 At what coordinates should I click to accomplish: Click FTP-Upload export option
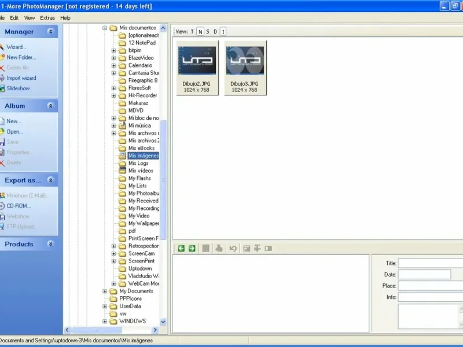pyautogui.click(x=20, y=227)
